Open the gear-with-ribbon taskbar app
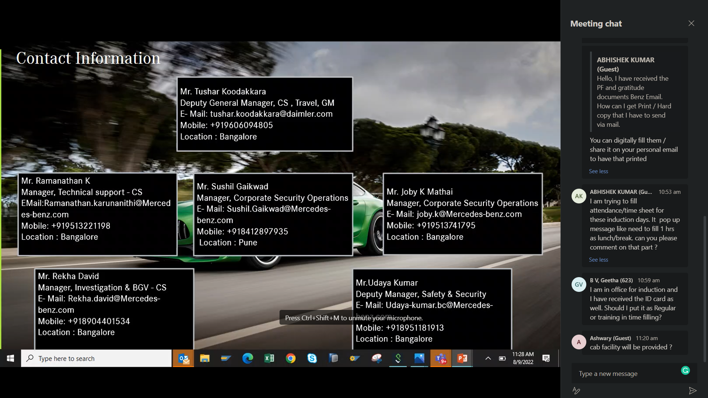The height and width of the screenshot is (398, 708). click(x=355, y=358)
